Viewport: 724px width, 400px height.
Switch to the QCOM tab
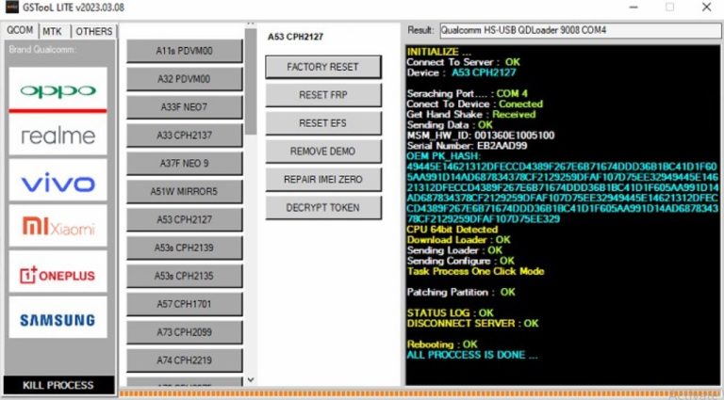click(20, 30)
